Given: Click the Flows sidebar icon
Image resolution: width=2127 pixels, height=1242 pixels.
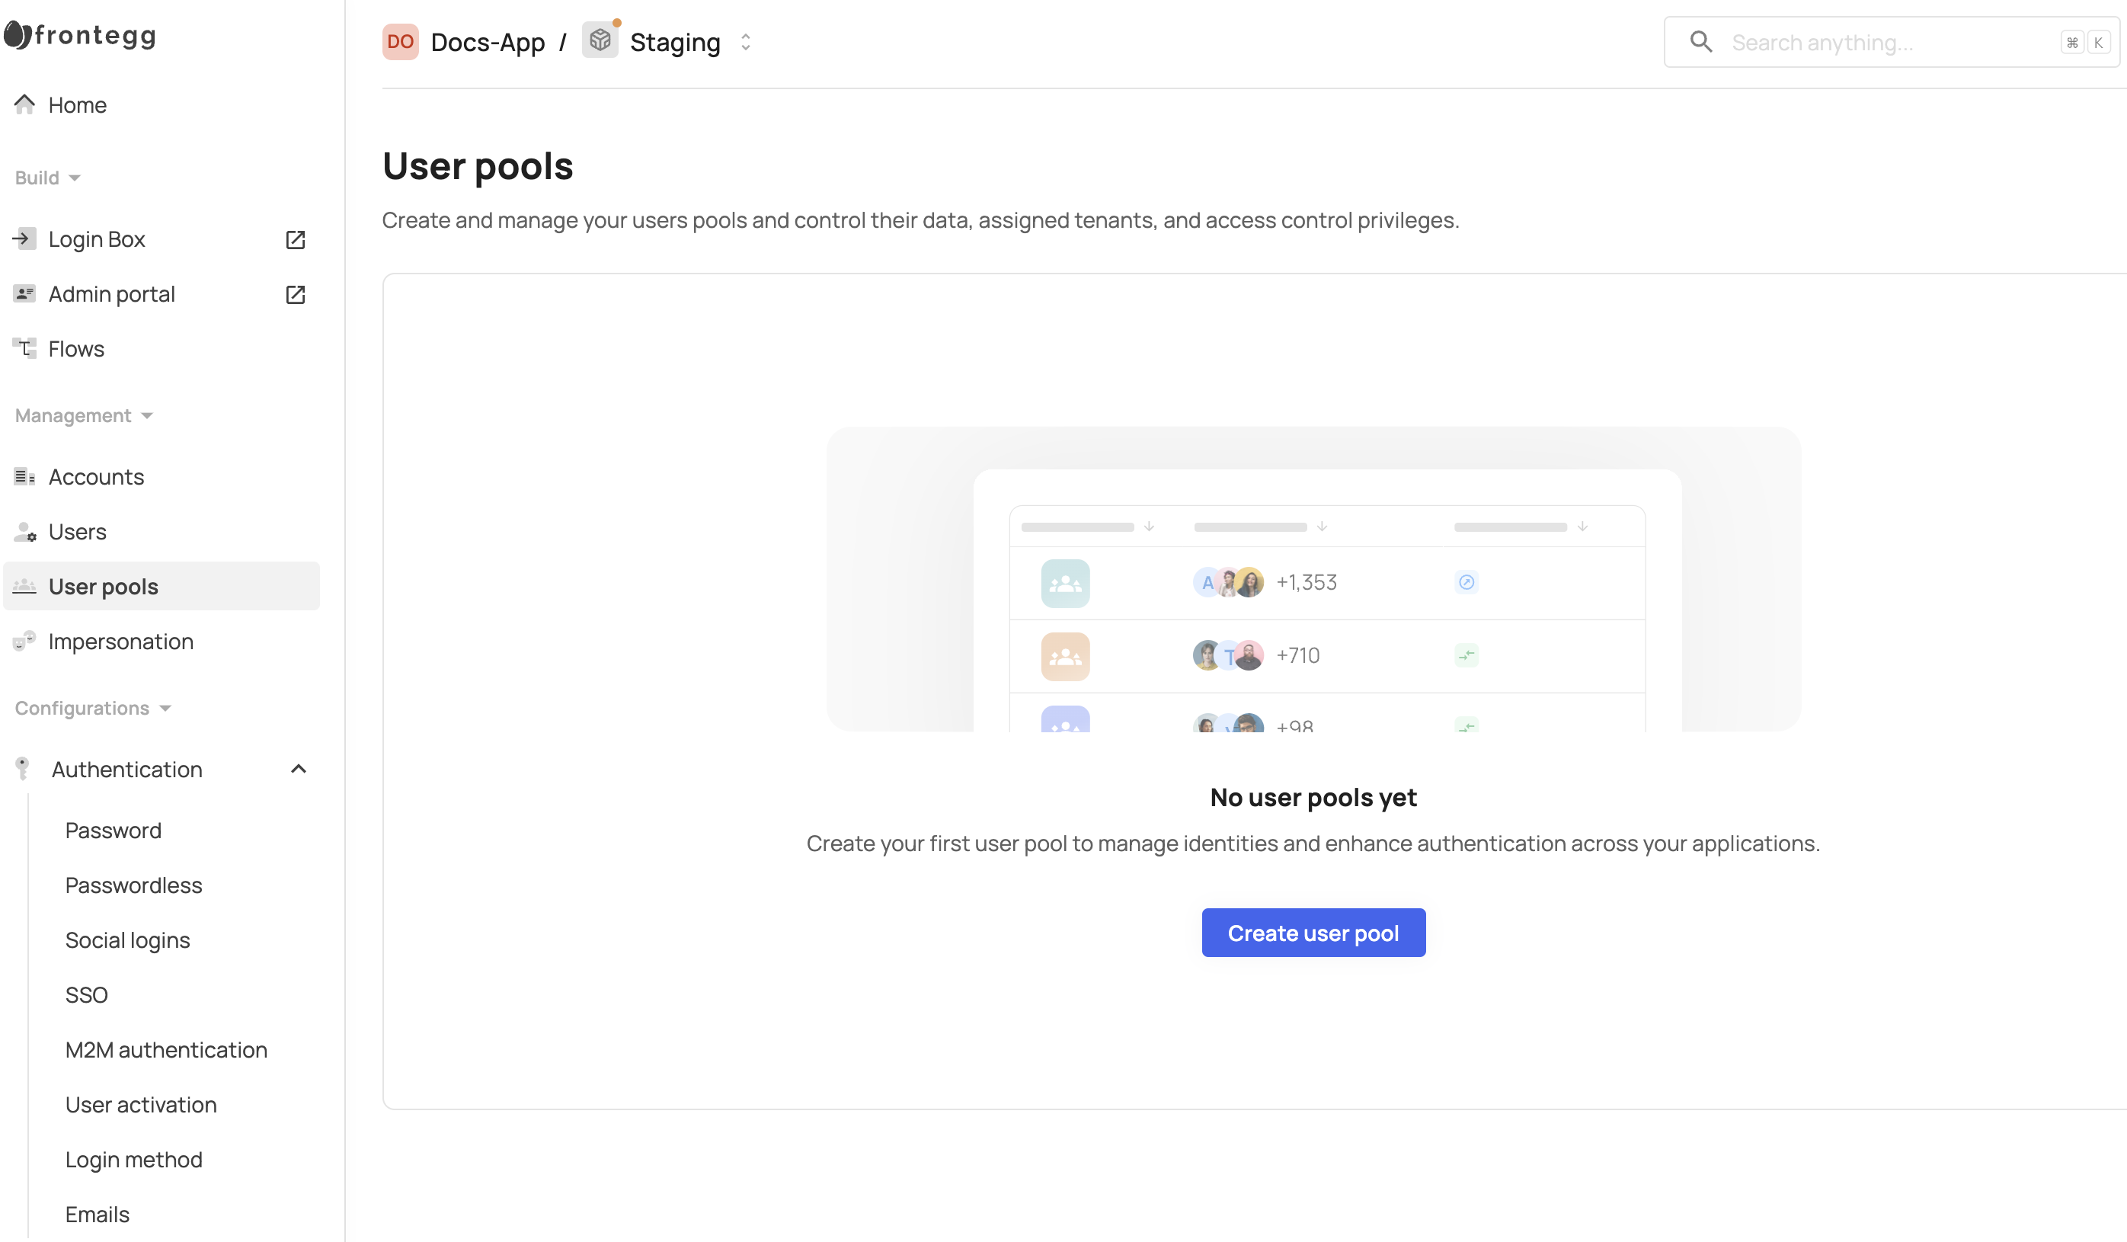Looking at the screenshot, I should 24,349.
